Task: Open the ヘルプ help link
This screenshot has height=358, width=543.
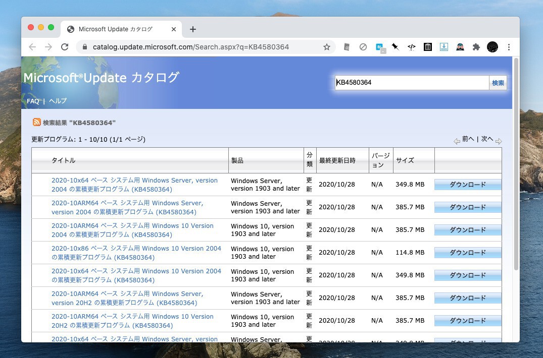Action: coord(58,101)
